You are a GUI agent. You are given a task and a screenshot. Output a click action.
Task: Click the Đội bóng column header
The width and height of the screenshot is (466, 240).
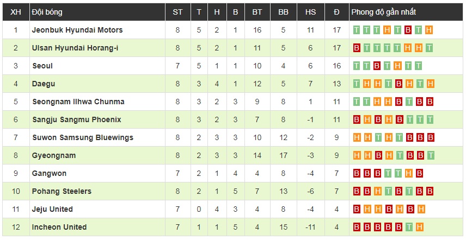click(46, 12)
